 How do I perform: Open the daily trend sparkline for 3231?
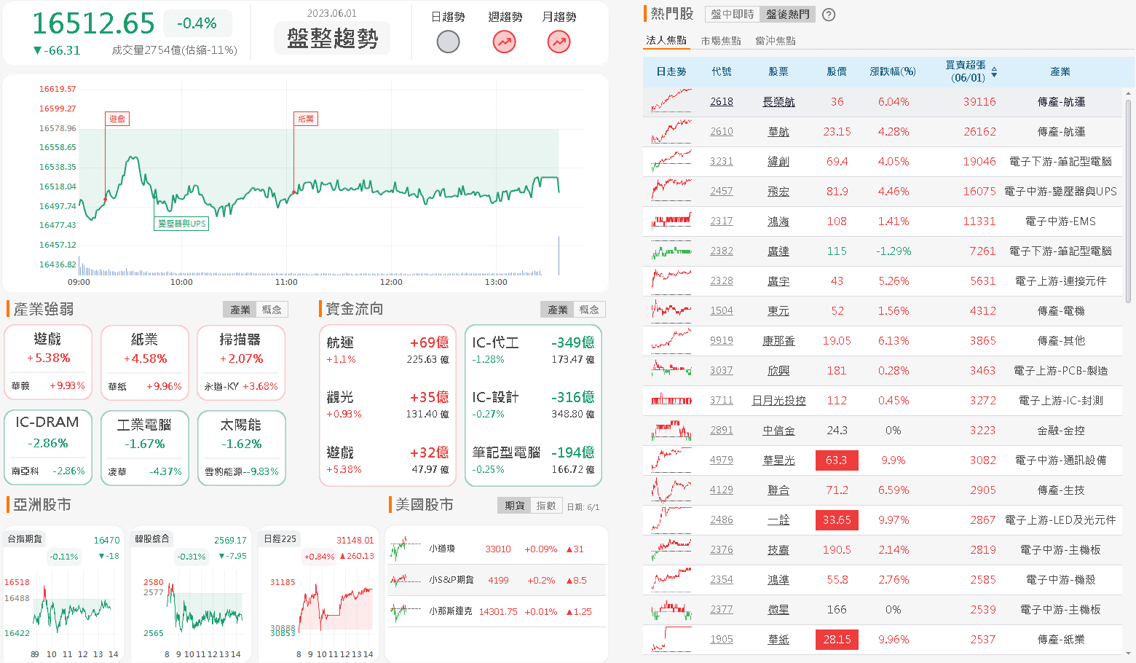[x=671, y=161]
